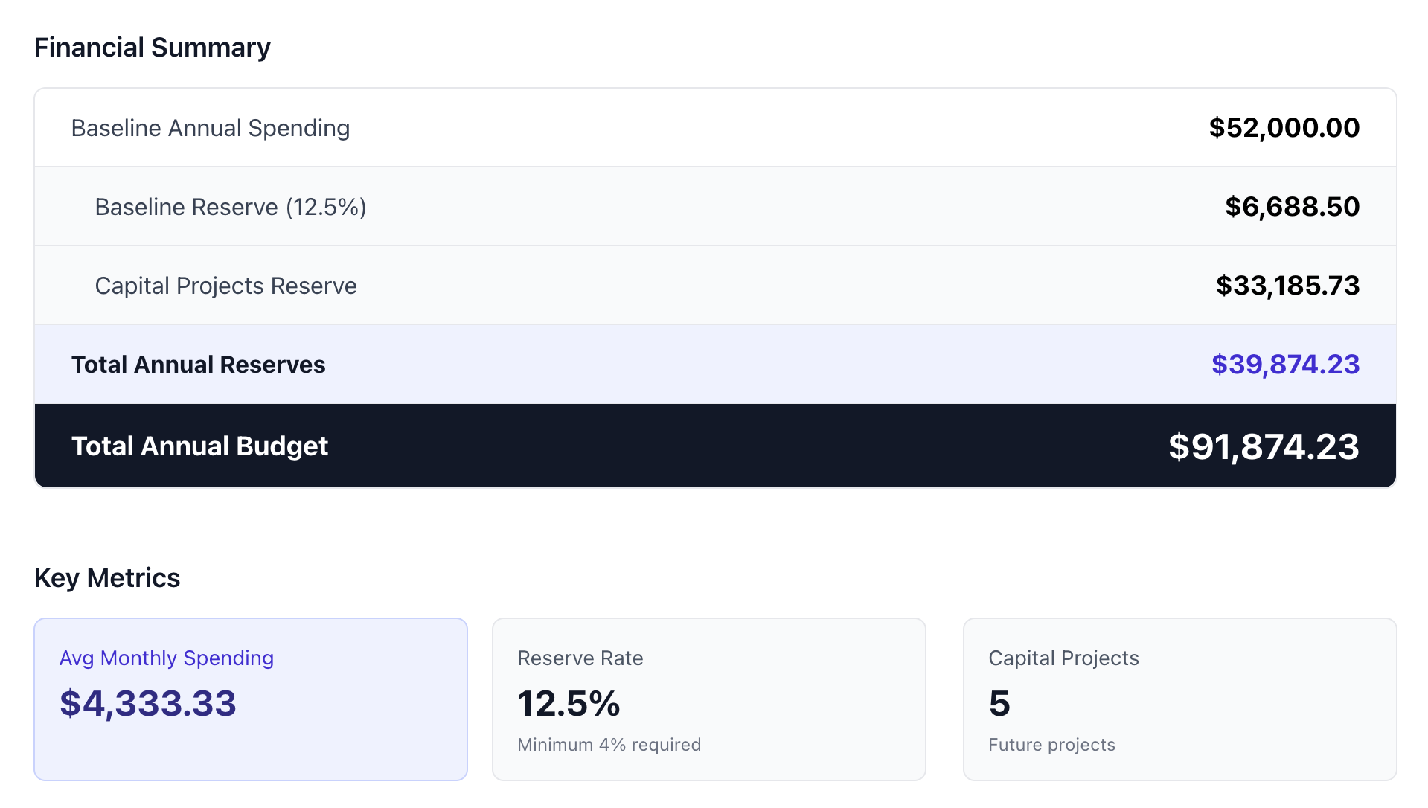Click the $52,000.00 spending value

point(1284,127)
